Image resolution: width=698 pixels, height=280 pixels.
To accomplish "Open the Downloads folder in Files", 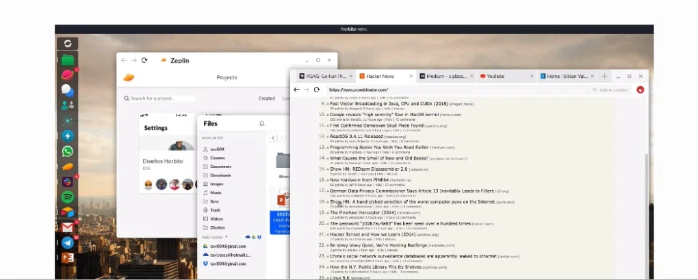I will [x=220, y=175].
